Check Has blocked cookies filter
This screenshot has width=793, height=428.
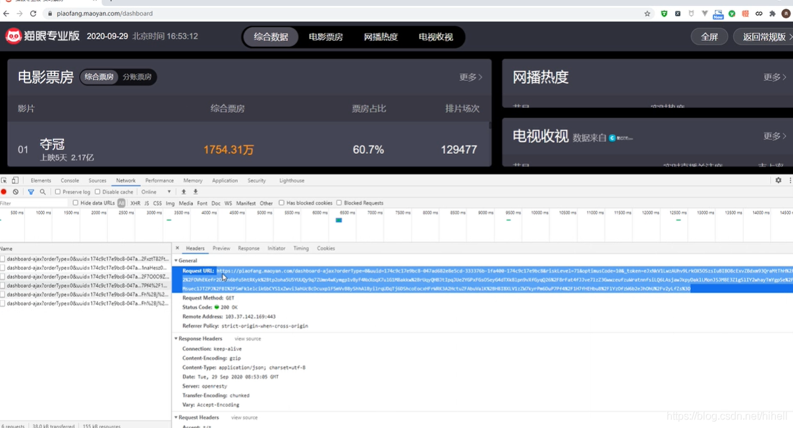tap(282, 203)
